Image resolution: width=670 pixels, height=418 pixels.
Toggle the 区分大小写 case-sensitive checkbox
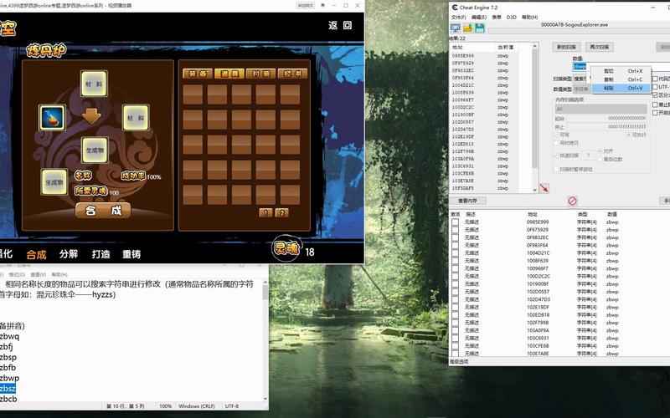tap(655, 94)
